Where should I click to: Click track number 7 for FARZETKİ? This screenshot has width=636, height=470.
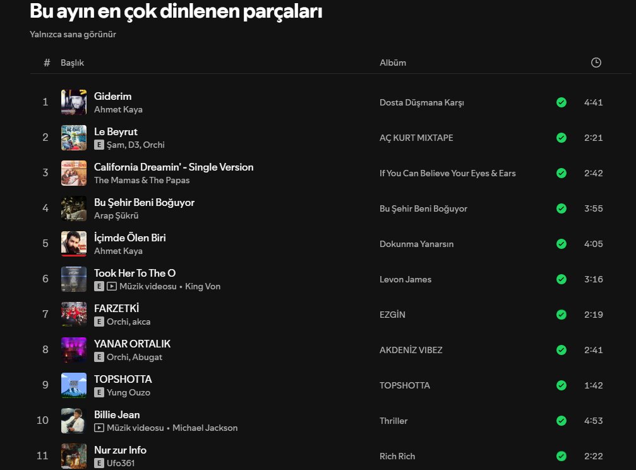(x=45, y=314)
